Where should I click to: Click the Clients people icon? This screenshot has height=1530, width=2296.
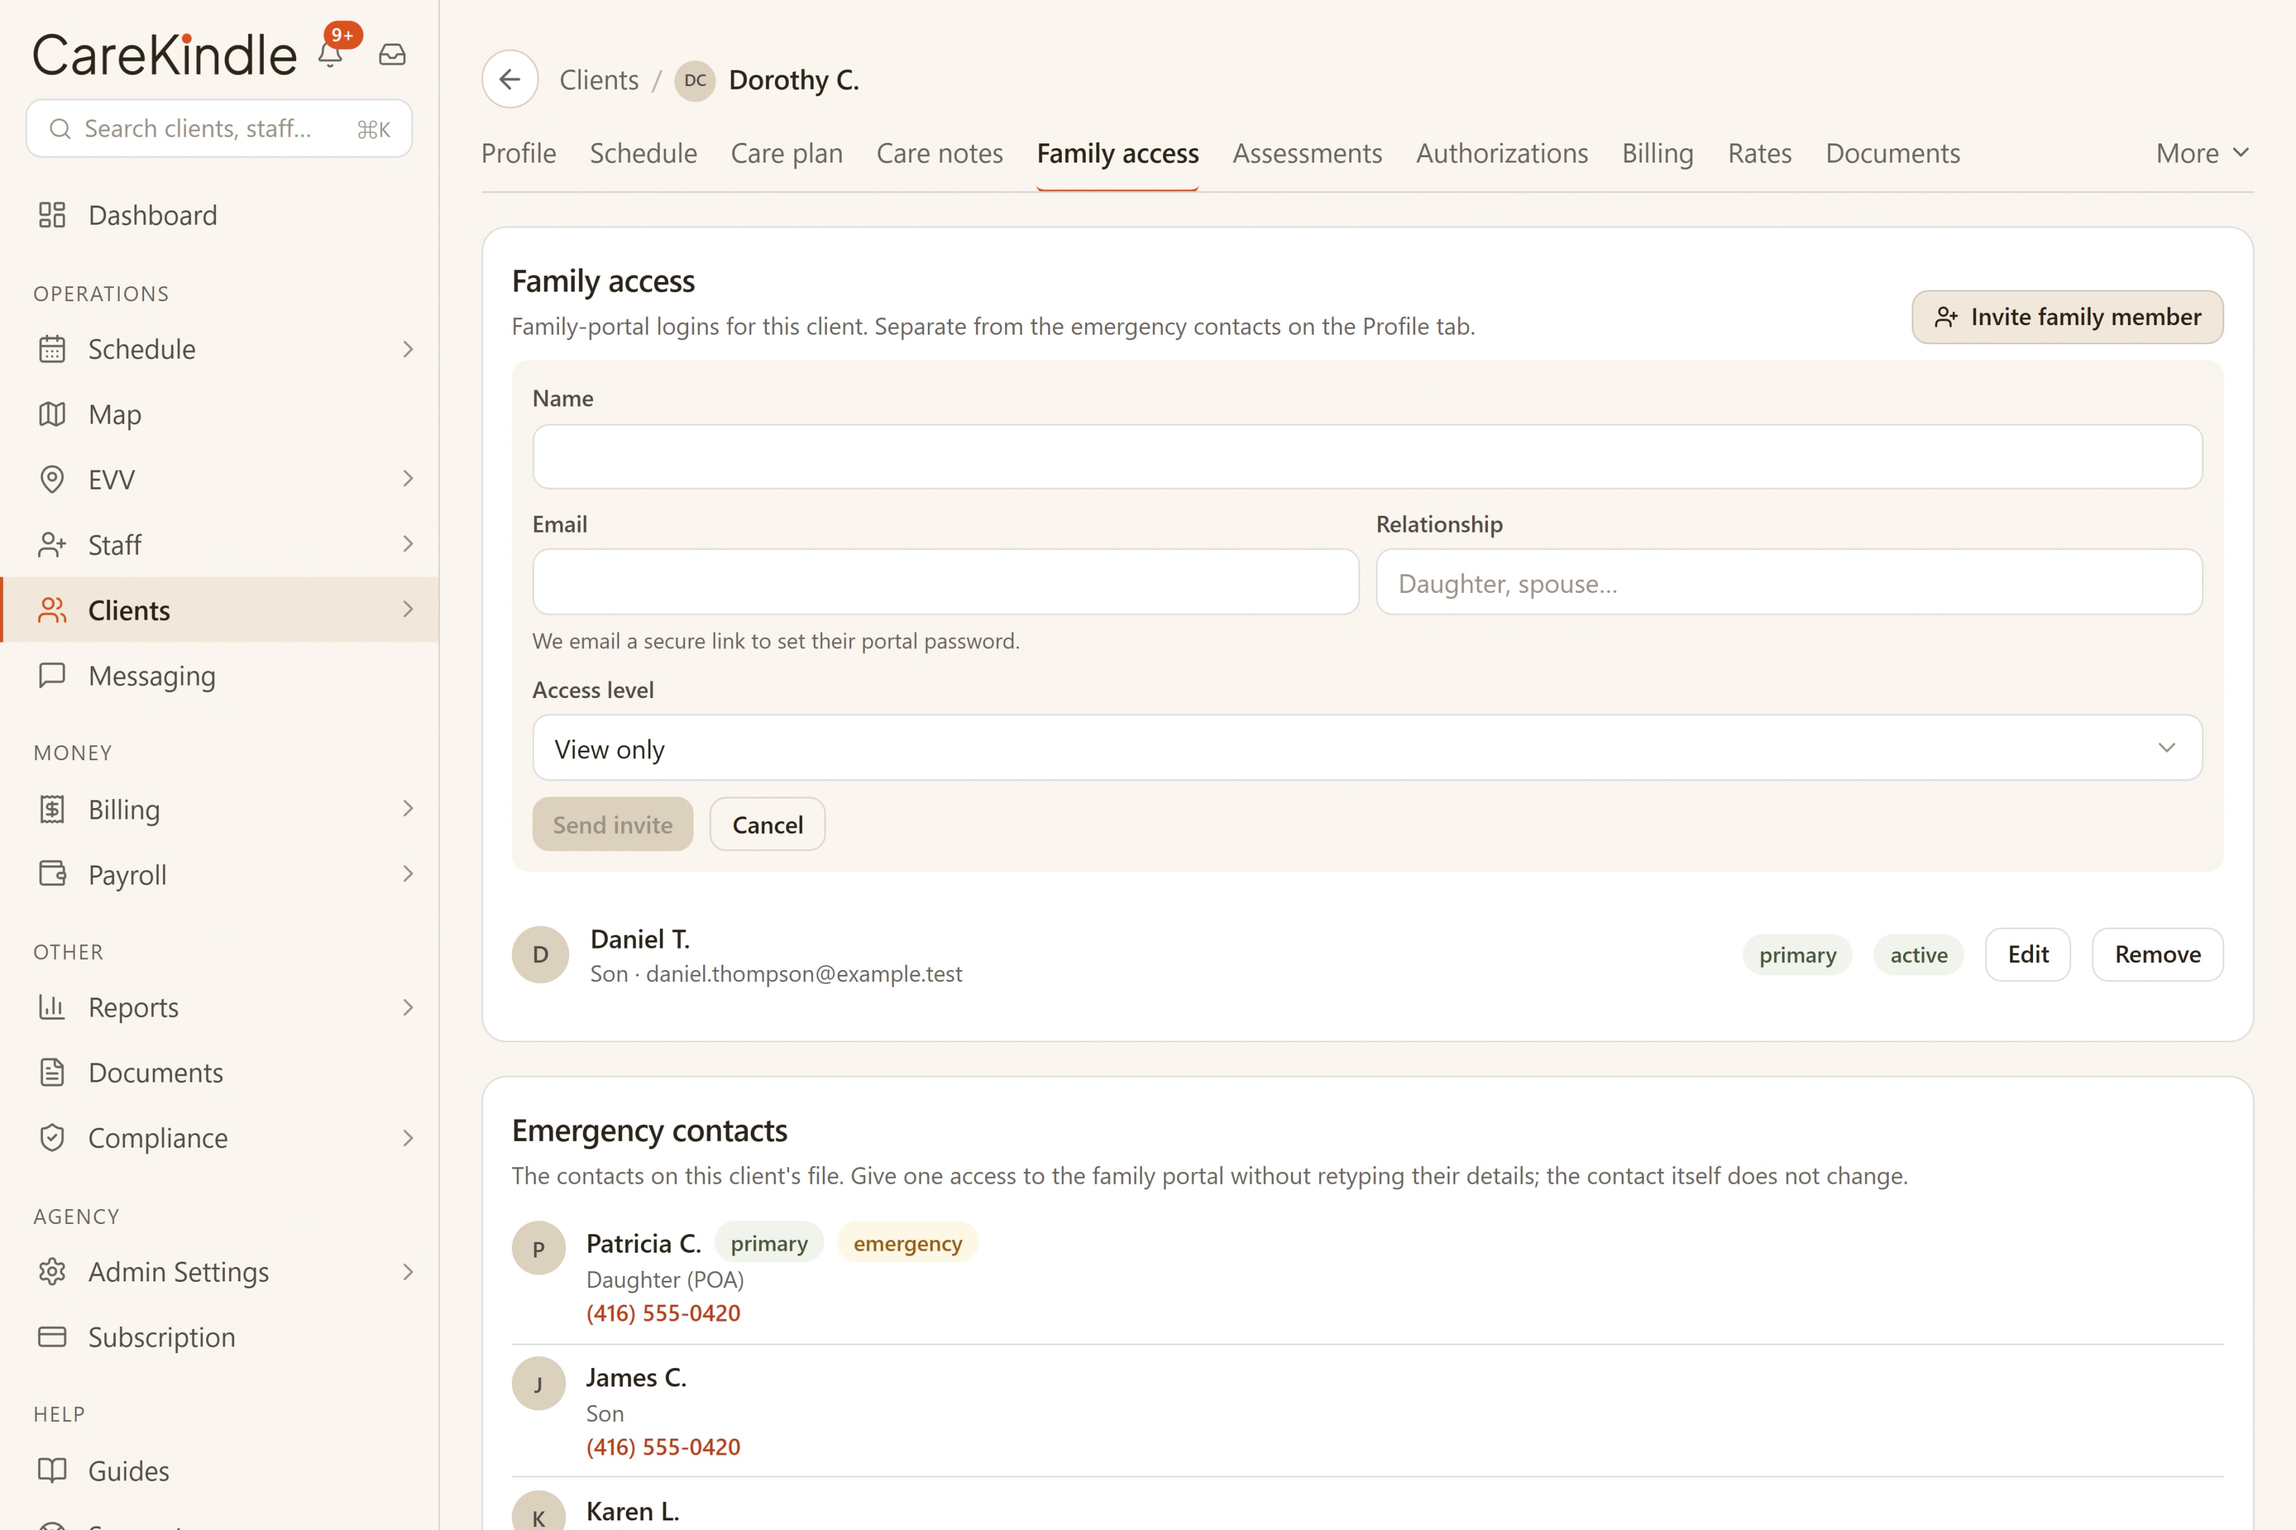click(x=52, y=610)
